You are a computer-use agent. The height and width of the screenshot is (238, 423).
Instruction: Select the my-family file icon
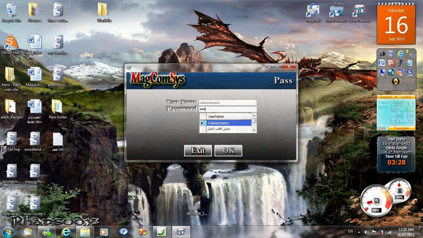[58, 45]
